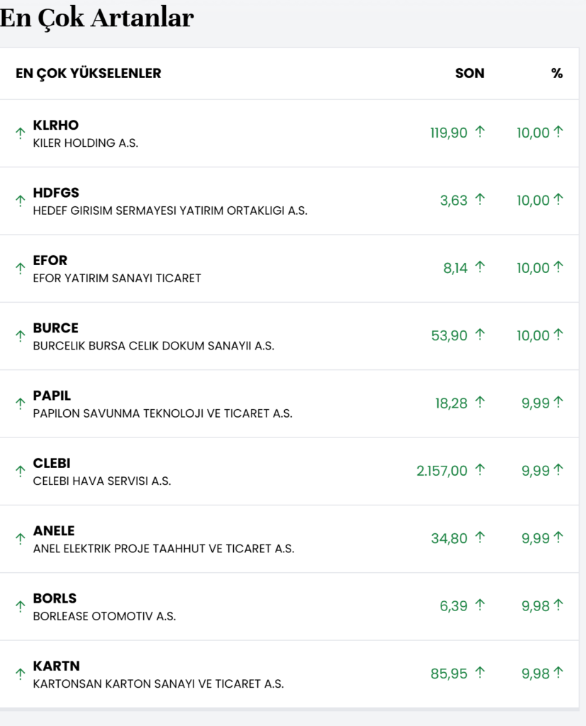Click the arrow next to 2.157,00 price
The image size is (586, 726).
480,469
